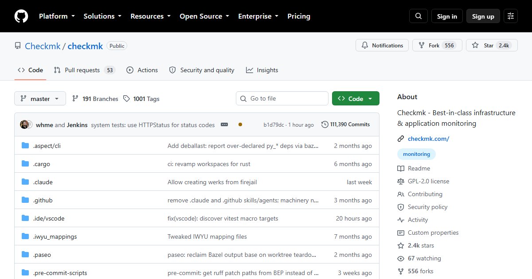Open the green Code dropdown button
The height and width of the screenshot is (279, 532).
(x=356, y=98)
